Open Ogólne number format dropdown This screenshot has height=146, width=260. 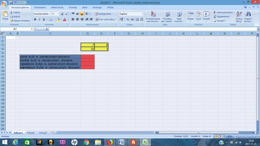click(142, 14)
